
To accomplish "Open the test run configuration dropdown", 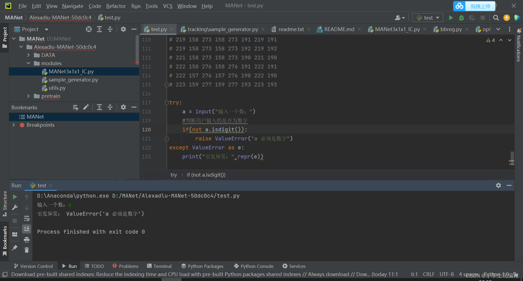I will [428, 18].
